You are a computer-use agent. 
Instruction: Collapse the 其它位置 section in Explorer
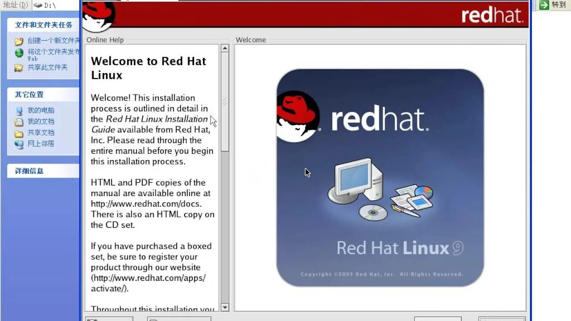click(x=43, y=95)
